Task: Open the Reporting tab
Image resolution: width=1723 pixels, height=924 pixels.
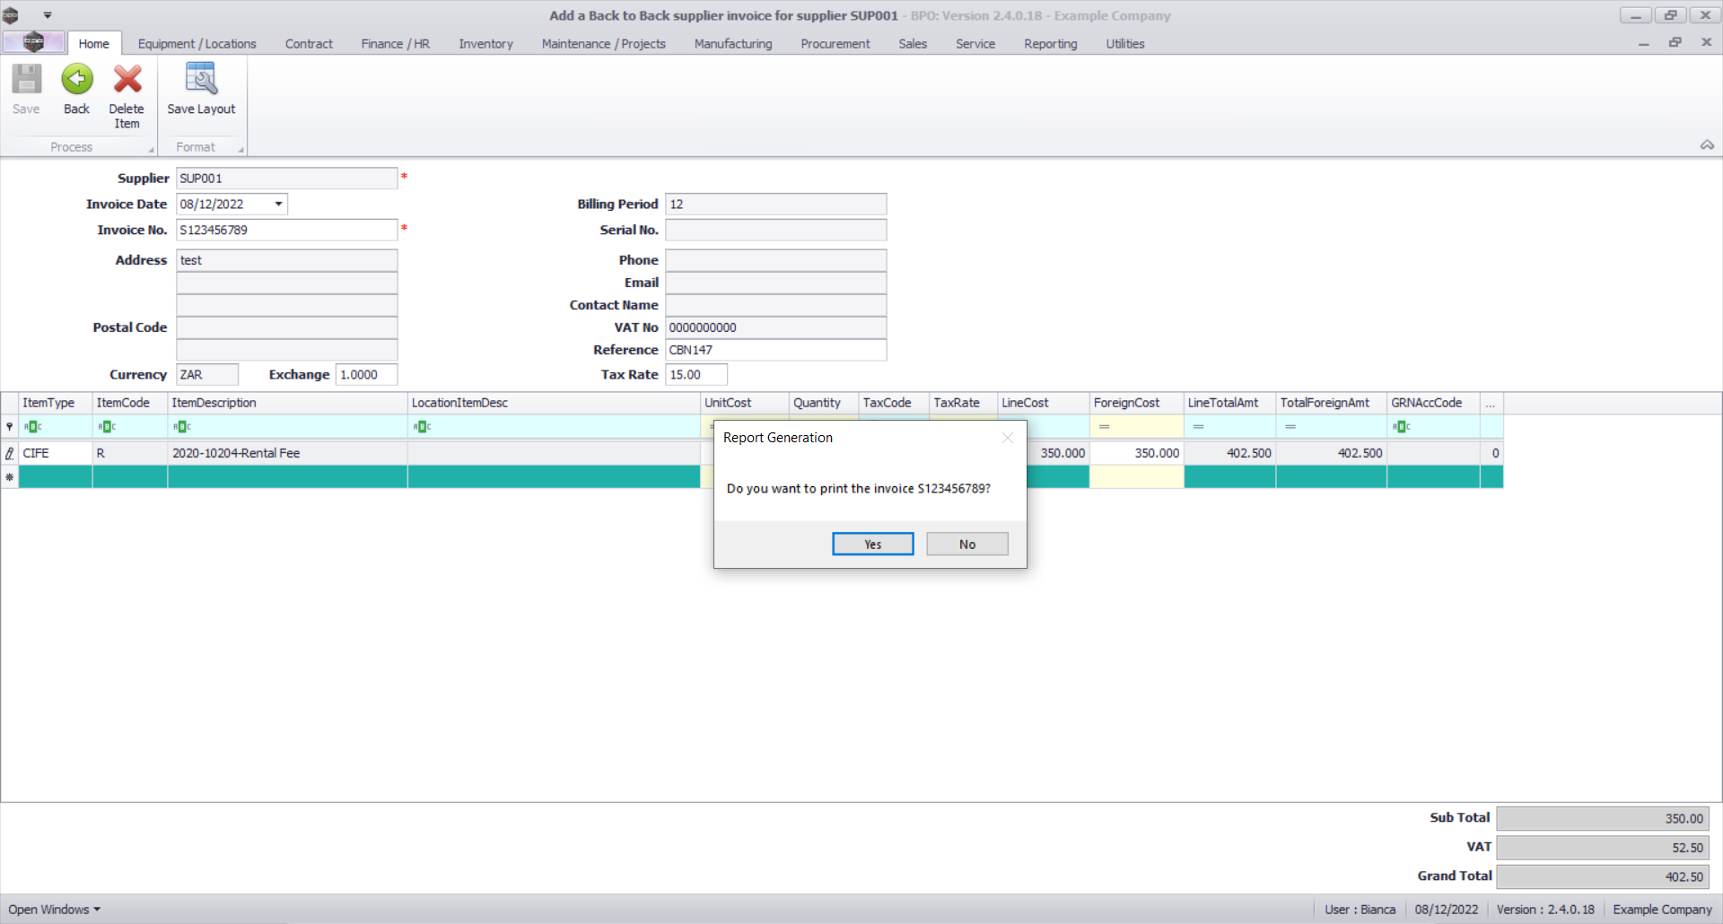Action: pyautogui.click(x=1051, y=44)
